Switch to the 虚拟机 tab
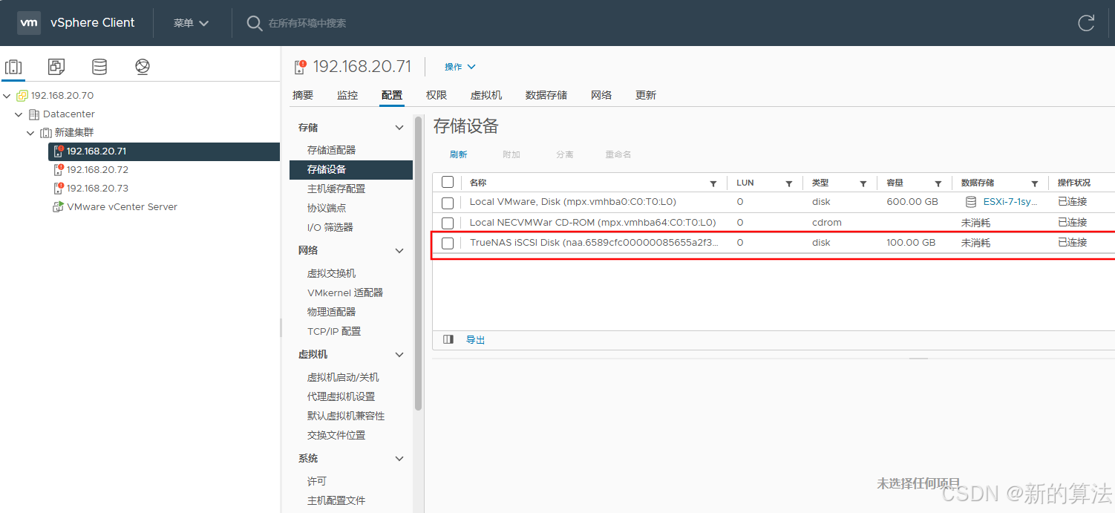This screenshot has height=513, width=1115. (486, 95)
